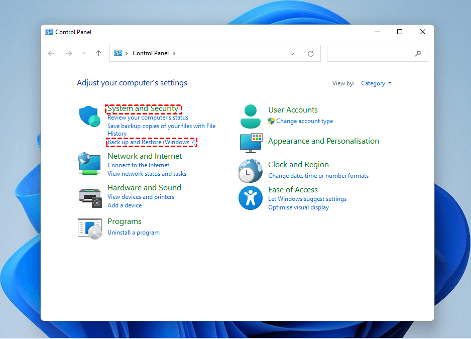Open Ease of Access category
The width and height of the screenshot is (471, 339).
[293, 190]
